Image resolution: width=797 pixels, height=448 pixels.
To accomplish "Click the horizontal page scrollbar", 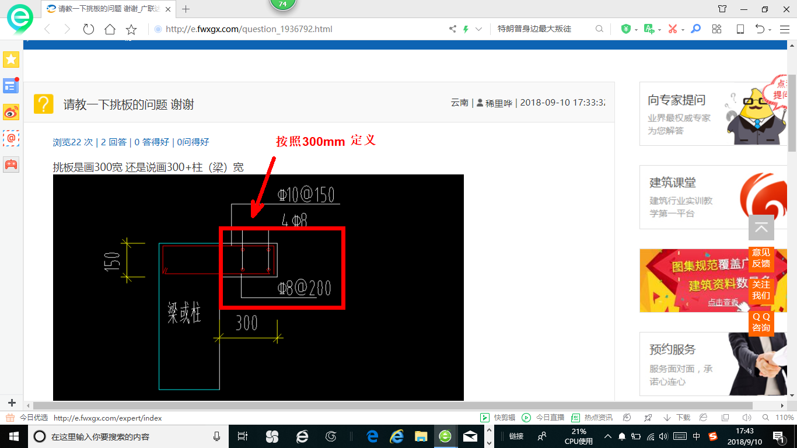I will tap(393, 405).
